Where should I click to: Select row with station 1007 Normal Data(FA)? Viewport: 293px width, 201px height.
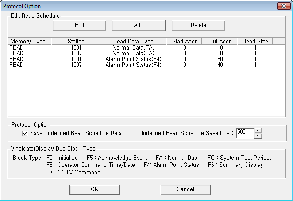pos(146,54)
